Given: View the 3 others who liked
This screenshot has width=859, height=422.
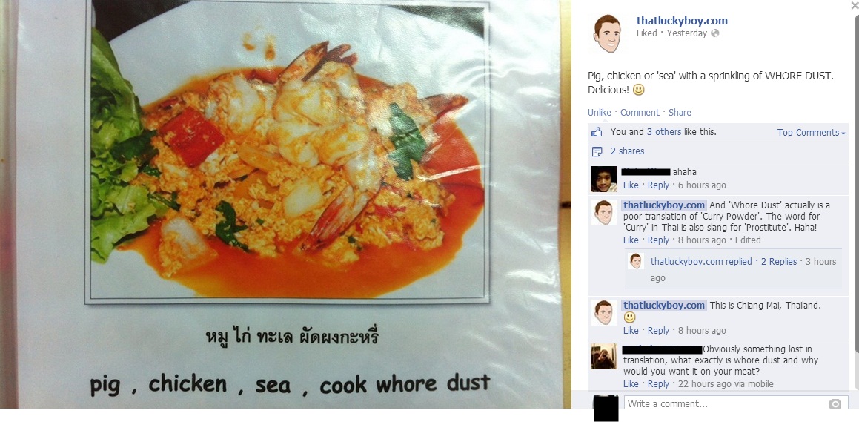Looking at the screenshot, I should pos(664,131).
